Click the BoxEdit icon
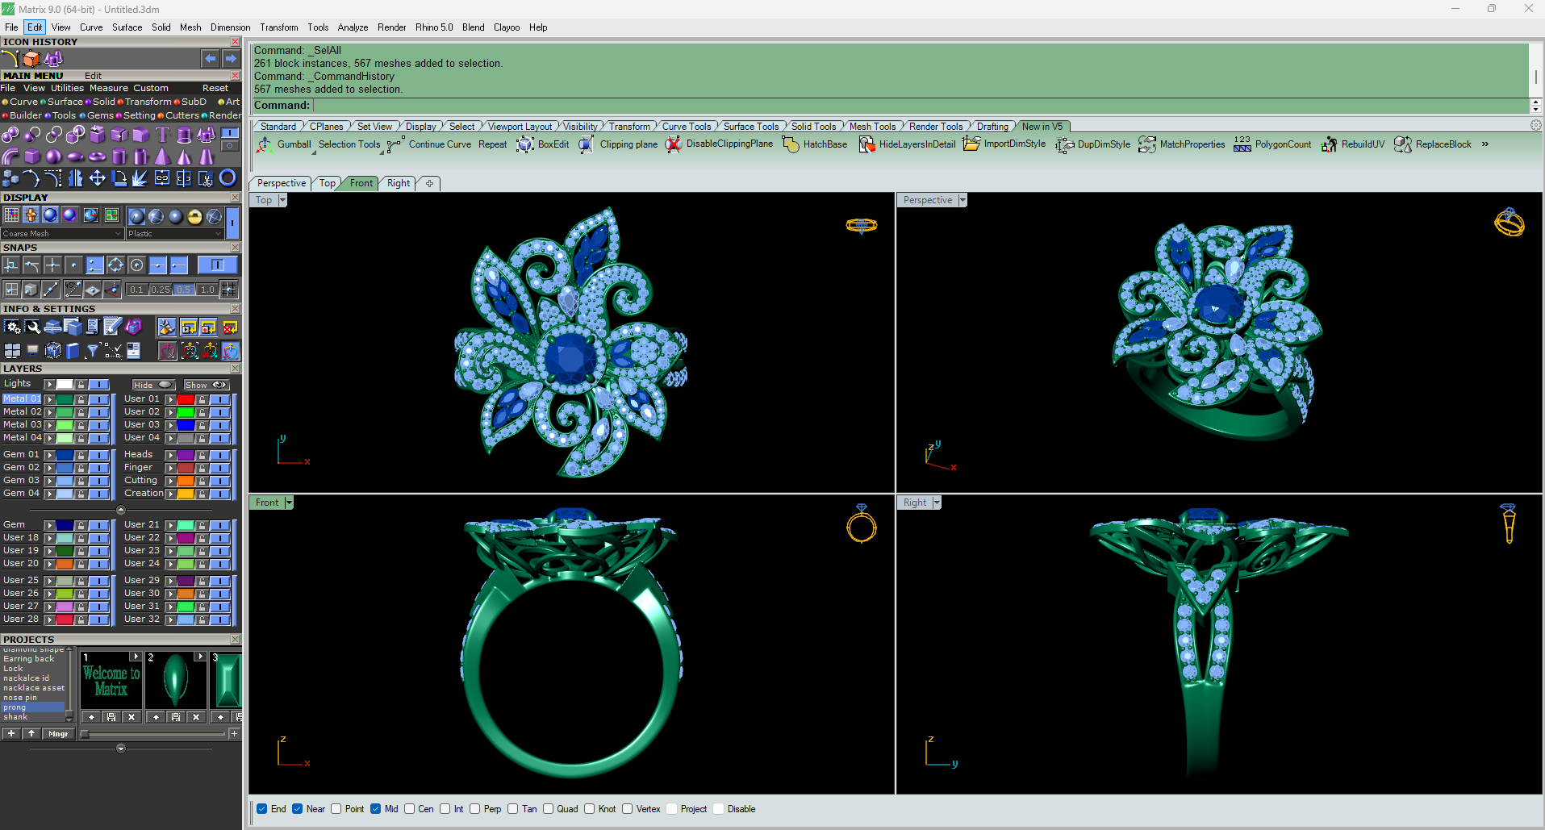Image resolution: width=1545 pixels, height=830 pixels. coord(525,144)
